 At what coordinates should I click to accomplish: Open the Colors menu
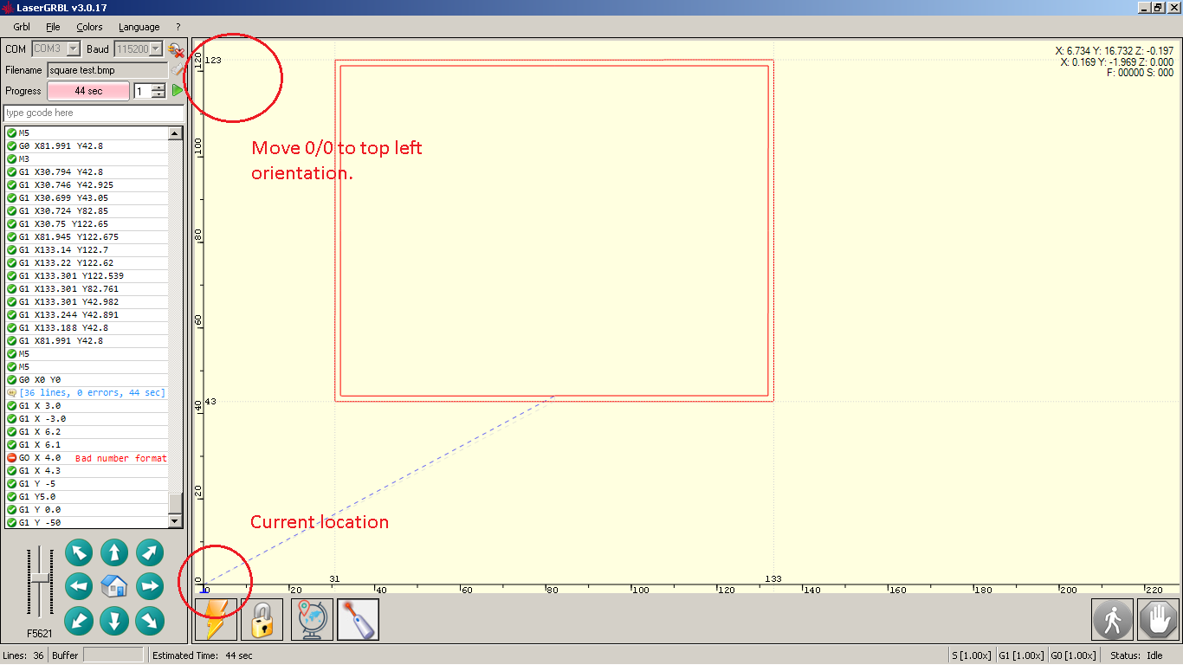coord(89,27)
